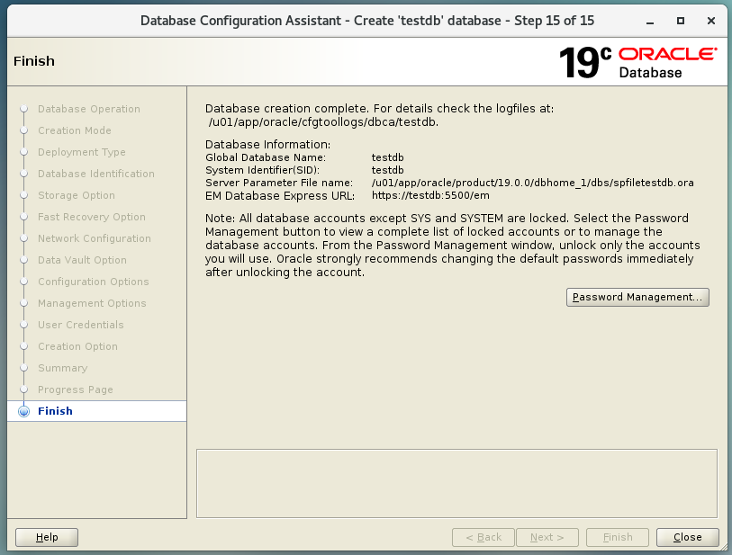Screen dimensions: 732x555
Task: Select the Storage Option step
Action: click(77, 195)
